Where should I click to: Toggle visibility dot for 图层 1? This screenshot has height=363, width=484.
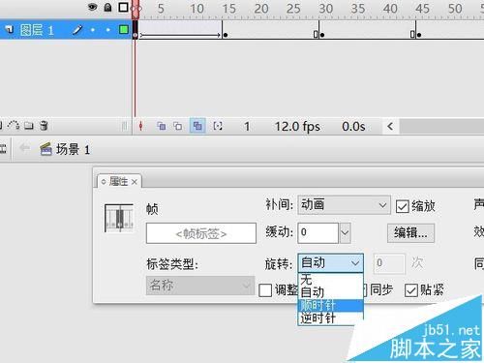(x=93, y=30)
